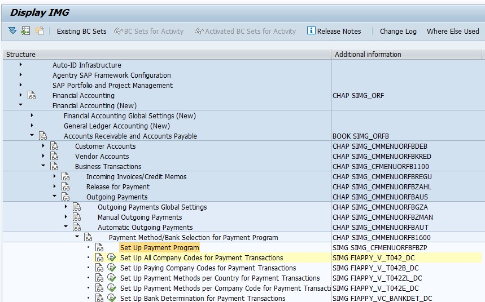Viewport: 485px width, 302px height.
Task: Select the Set Up Payment Program row
Action: click(x=160, y=248)
